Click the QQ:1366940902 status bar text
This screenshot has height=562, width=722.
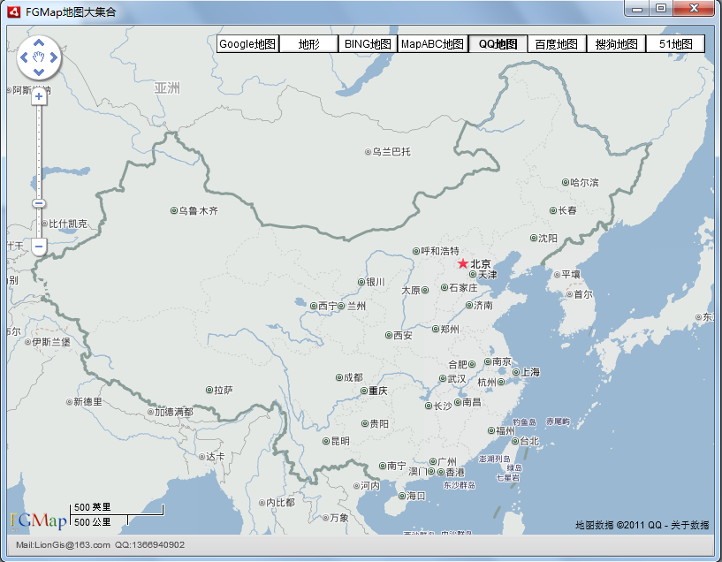149,545
